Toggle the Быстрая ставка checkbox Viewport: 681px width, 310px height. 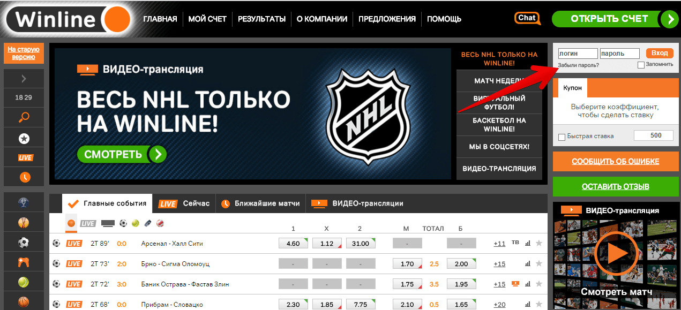point(562,137)
